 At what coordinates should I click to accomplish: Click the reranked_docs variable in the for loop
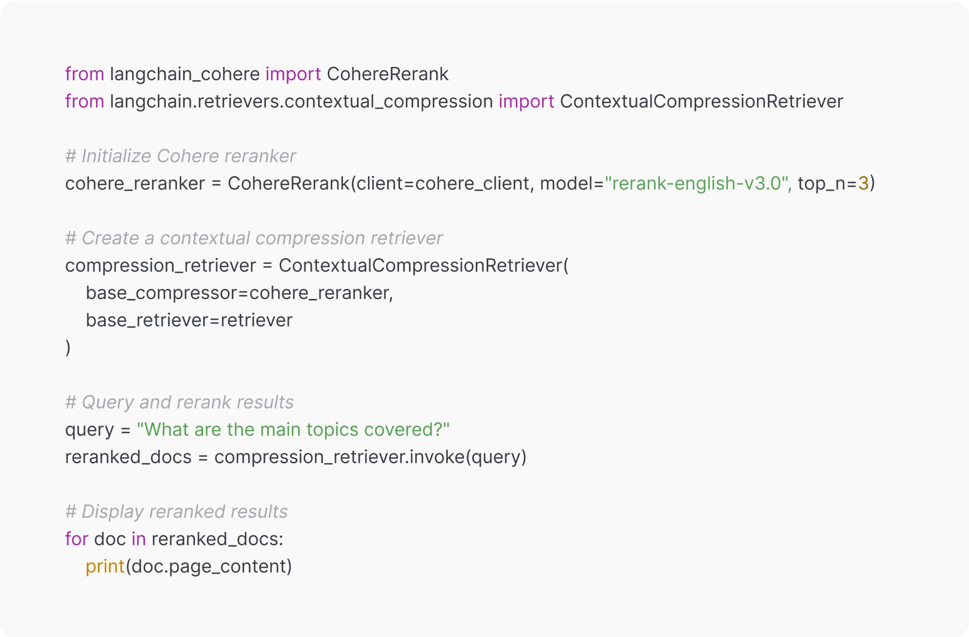click(217, 539)
